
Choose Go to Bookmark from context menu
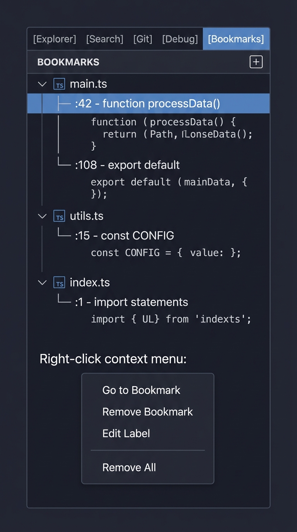tap(141, 390)
